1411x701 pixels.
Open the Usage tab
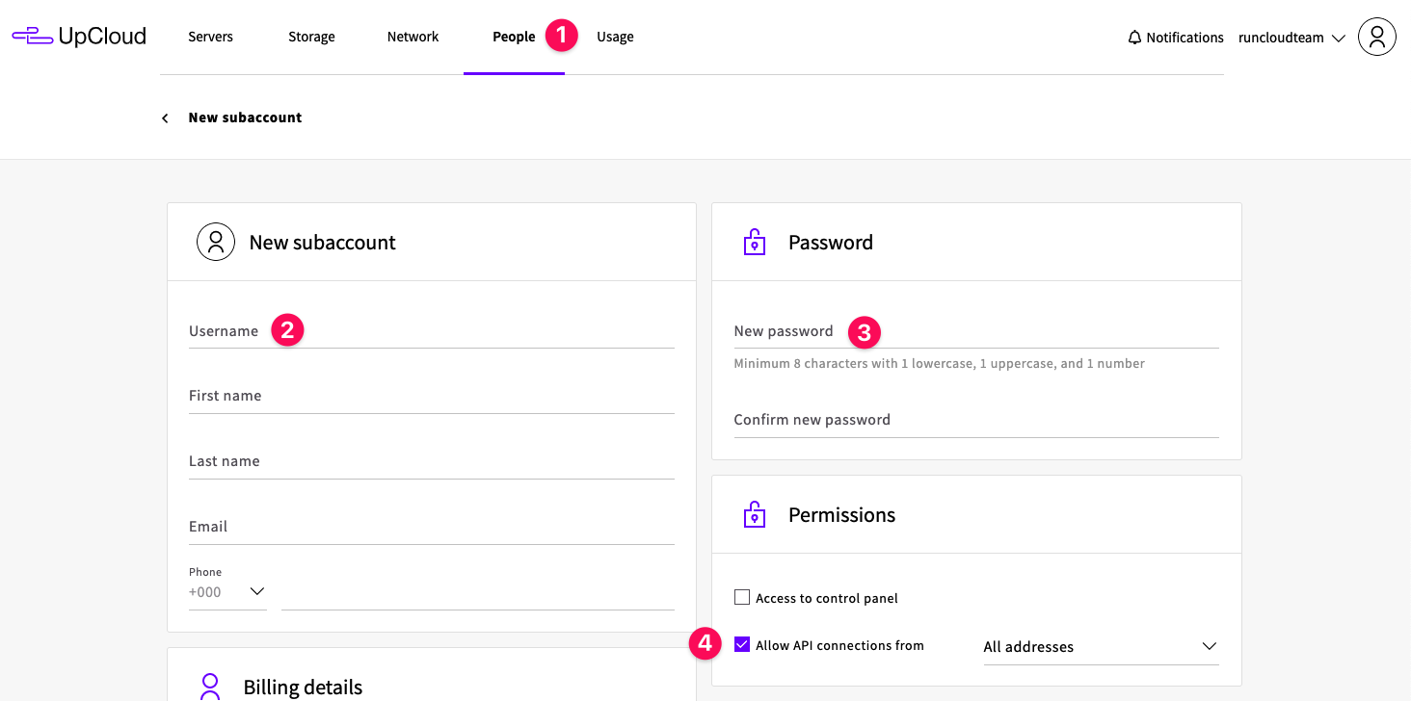coord(615,37)
